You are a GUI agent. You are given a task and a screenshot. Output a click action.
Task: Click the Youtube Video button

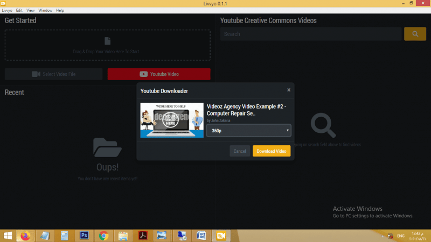(159, 74)
